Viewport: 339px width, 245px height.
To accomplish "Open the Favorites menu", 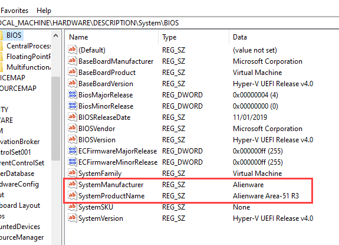I will 15,11.
